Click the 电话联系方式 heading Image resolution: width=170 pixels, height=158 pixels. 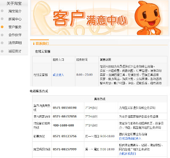coord(39,91)
